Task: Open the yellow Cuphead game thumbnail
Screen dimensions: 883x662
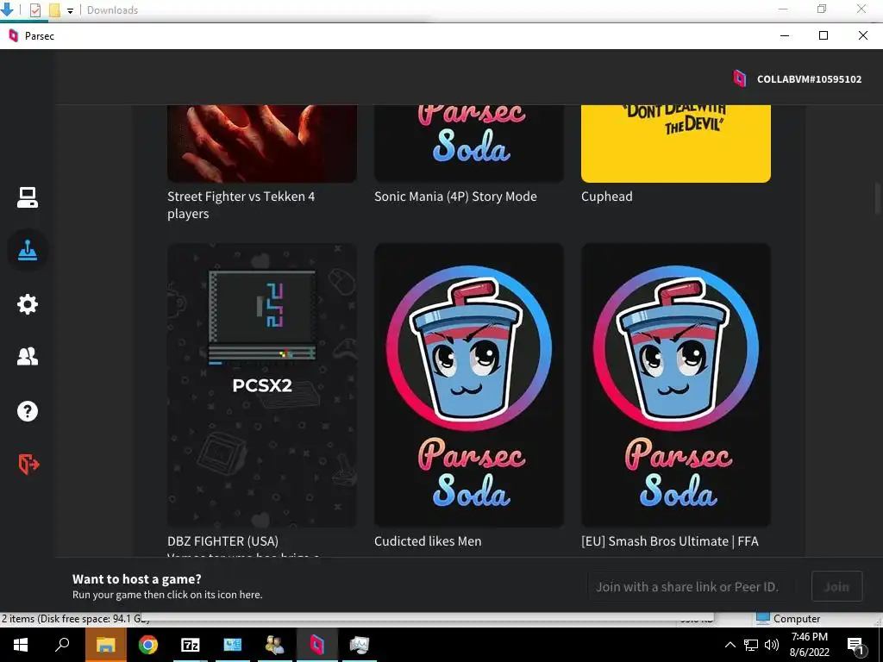Action: [x=676, y=144]
